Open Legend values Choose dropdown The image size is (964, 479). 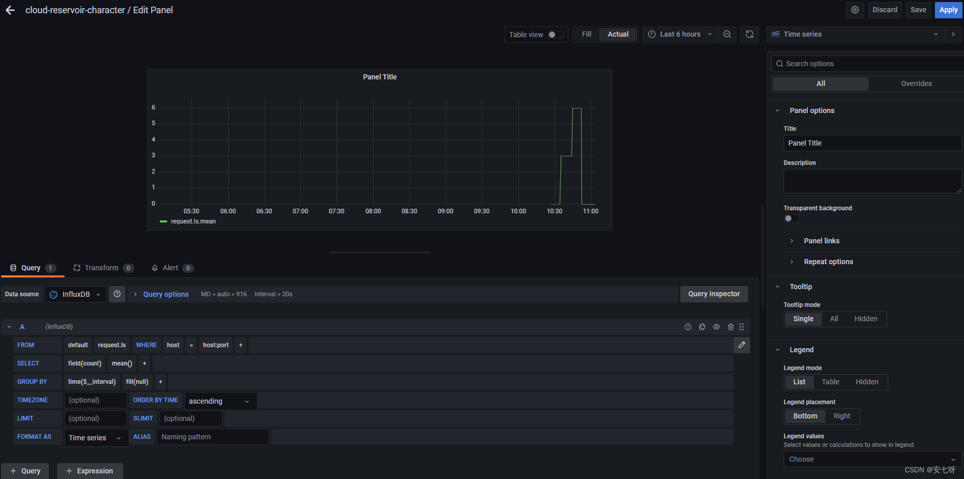click(872, 459)
